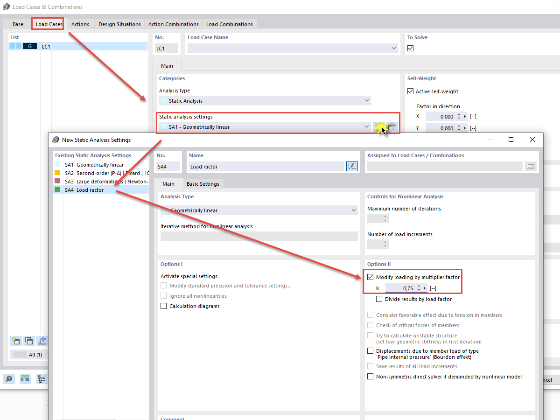Image resolution: width=560 pixels, height=420 pixels.
Task: Click Maximum number of iterations spinner
Action: [385, 218]
